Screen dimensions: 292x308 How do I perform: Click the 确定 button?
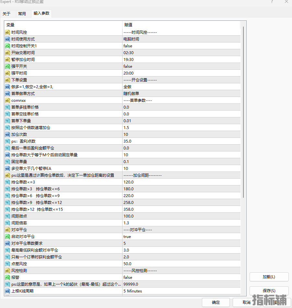216,302
